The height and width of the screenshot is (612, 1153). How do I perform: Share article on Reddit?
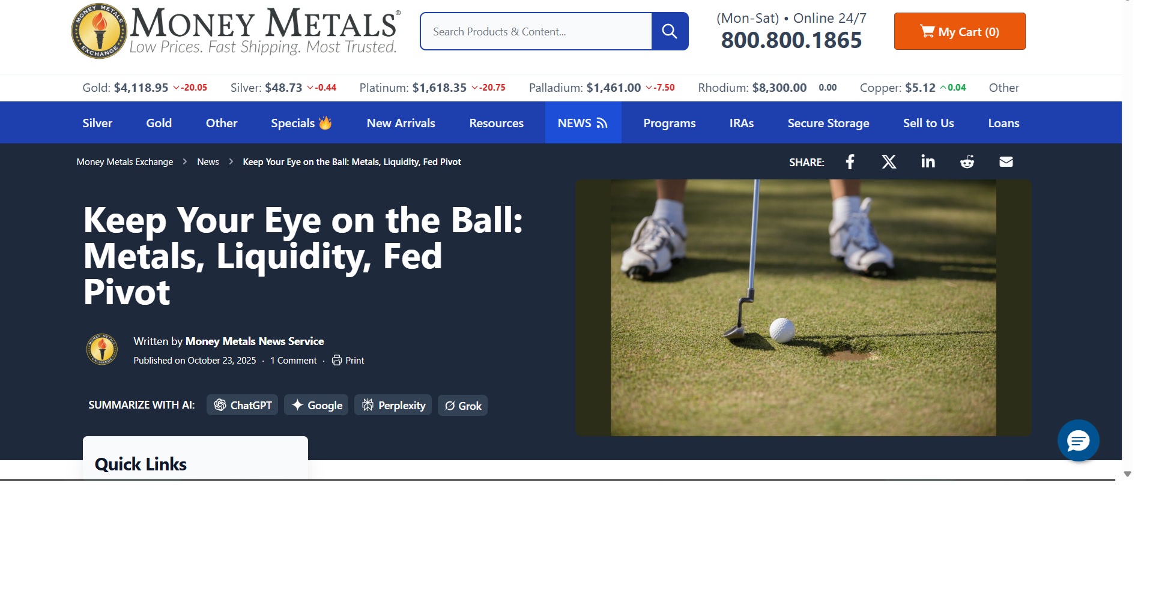[x=967, y=162]
